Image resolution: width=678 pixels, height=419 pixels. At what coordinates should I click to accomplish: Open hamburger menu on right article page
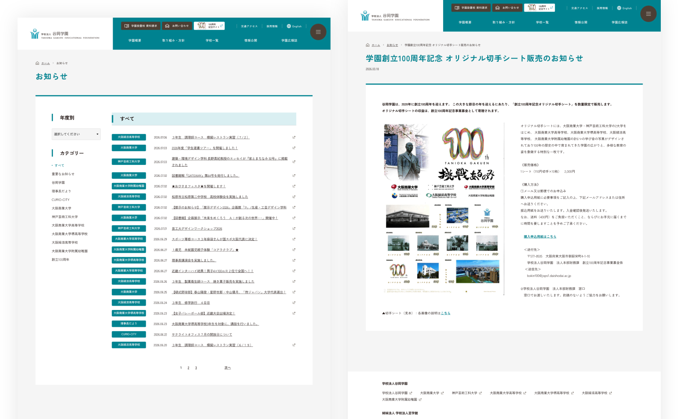click(648, 14)
